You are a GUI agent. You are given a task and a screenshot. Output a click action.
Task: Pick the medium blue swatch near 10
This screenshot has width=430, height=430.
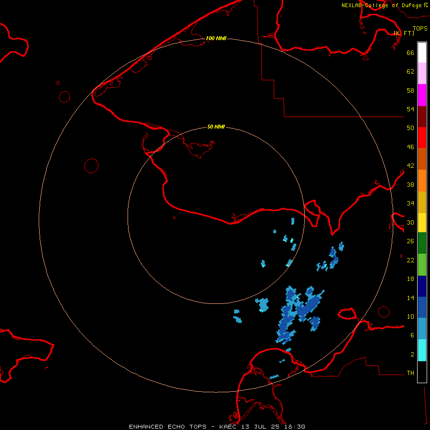point(422,307)
